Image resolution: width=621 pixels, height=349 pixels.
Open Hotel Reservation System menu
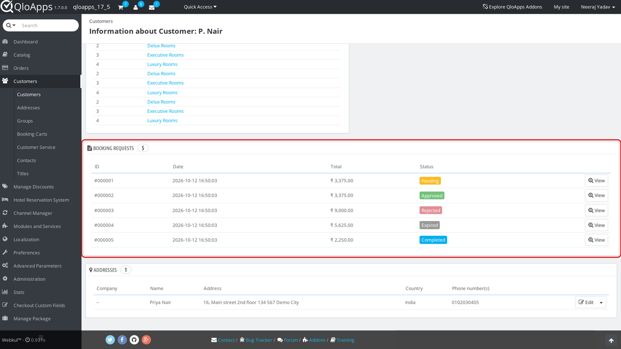pyautogui.click(x=41, y=200)
